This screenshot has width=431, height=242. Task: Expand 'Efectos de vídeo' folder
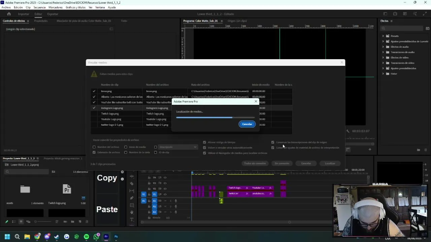coord(383,57)
